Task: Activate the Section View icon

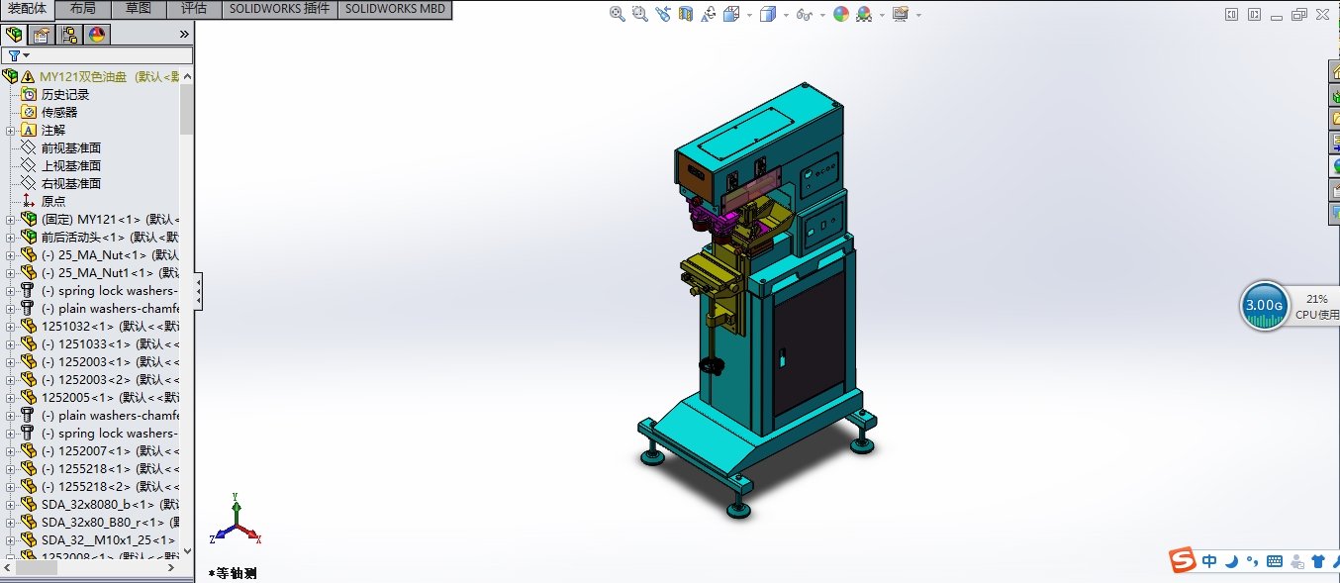Action: 686,14
